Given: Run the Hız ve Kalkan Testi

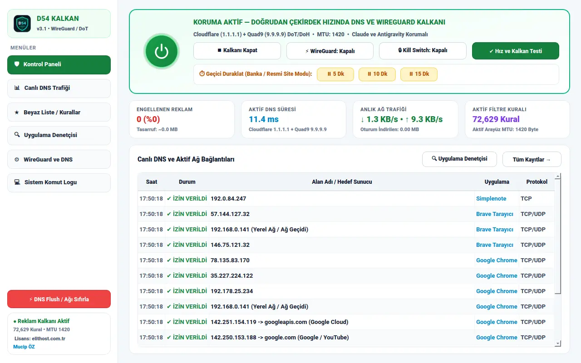Looking at the screenshot, I should point(516,51).
